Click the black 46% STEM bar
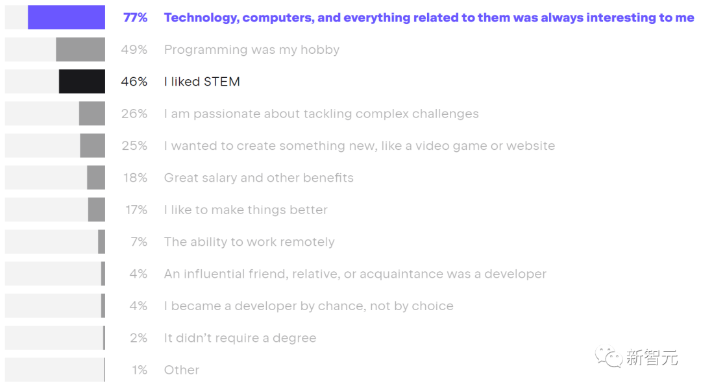The height and width of the screenshot is (388, 701). (82, 81)
